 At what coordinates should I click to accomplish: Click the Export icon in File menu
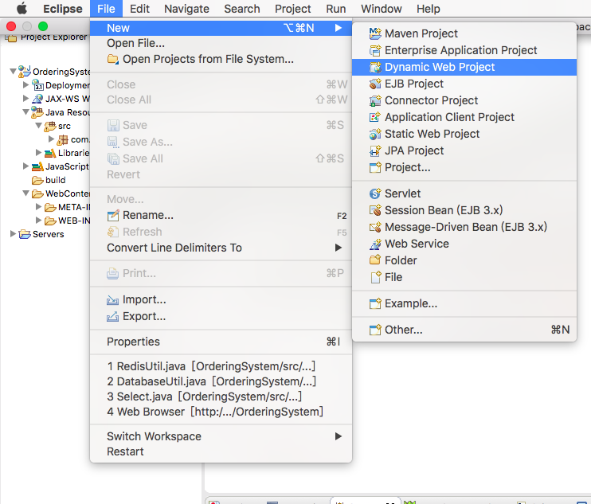tap(112, 316)
